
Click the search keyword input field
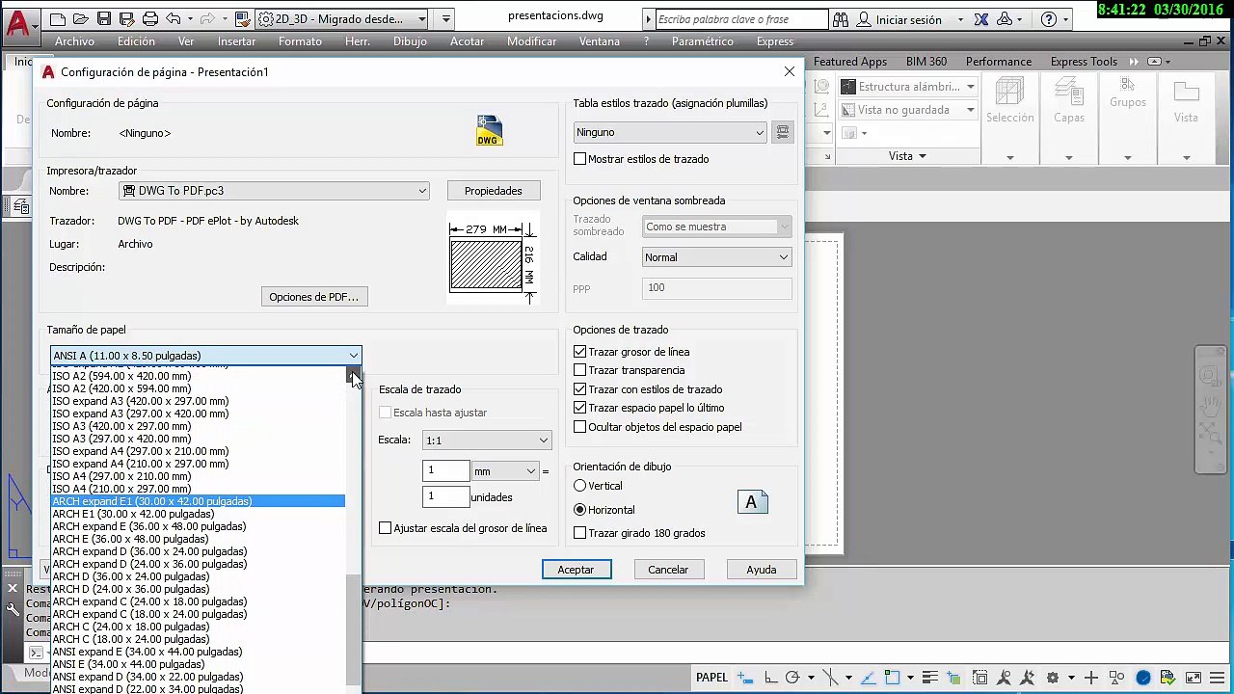[740, 19]
